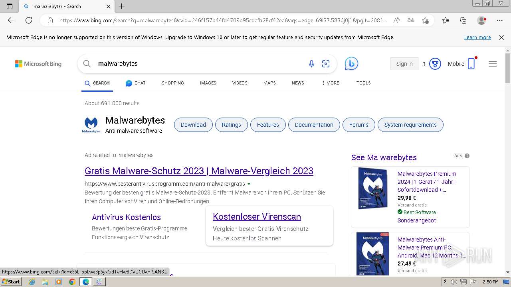Click the Microsoft Bing logo

tap(38, 64)
